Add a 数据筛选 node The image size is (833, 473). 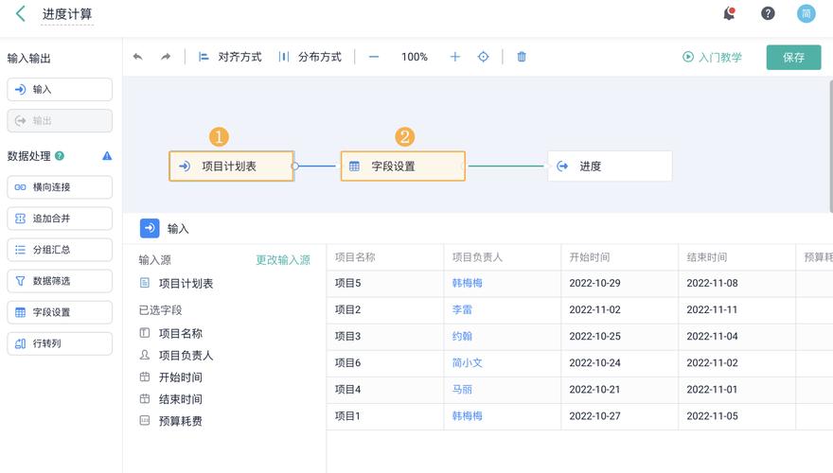click(60, 281)
